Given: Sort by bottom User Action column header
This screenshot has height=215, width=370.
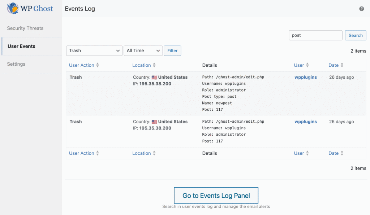Looking at the screenshot, I should 81,153.
